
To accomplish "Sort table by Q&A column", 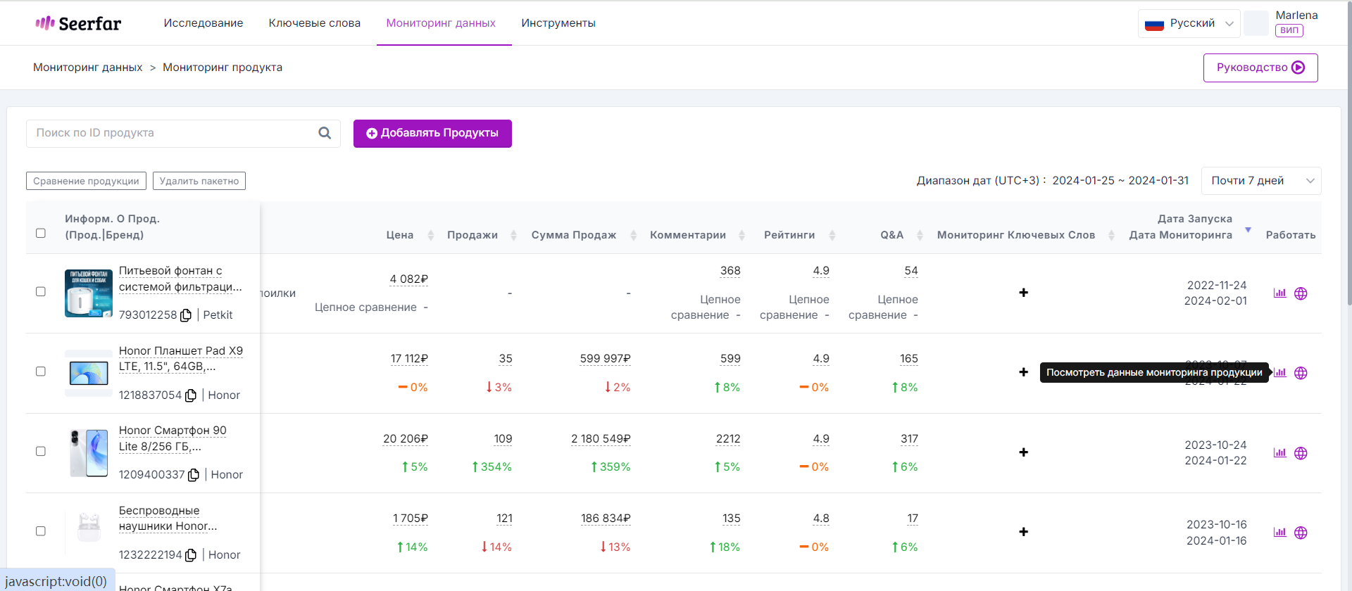I will click(x=920, y=236).
